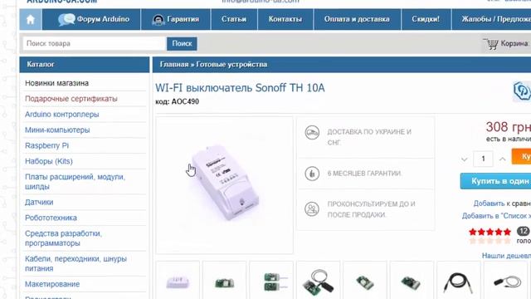Image resolution: width=531 pixels, height=299 pixels.
Task: Click the main Sonoff TH product image
Action: [x=224, y=185]
